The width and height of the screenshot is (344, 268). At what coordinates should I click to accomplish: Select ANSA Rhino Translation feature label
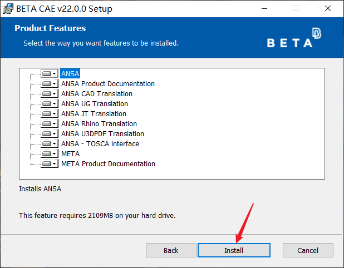coord(99,124)
